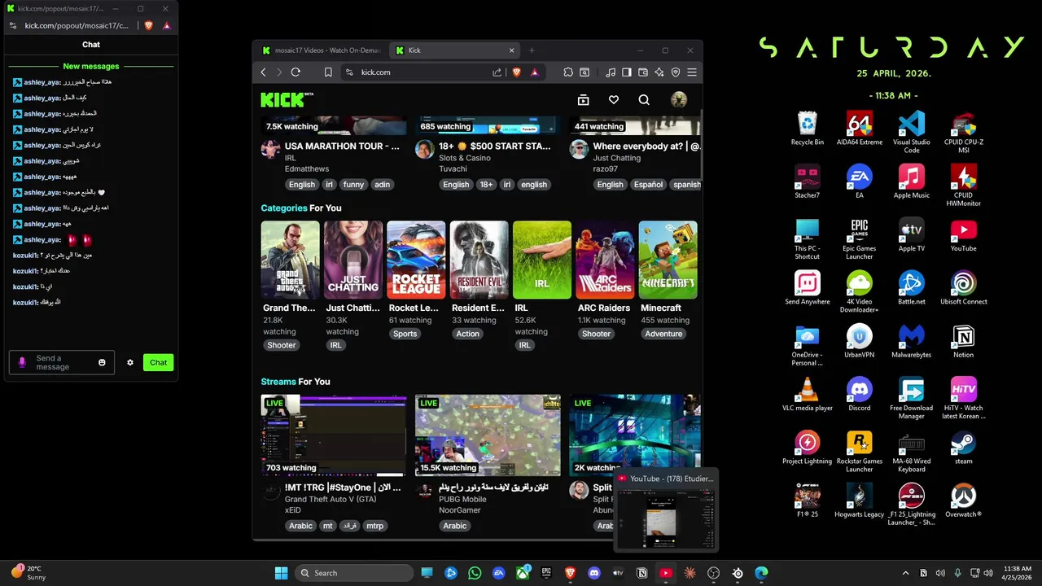Open the Brave hamburger menu
This screenshot has height=586, width=1042.
pos(692,72)
